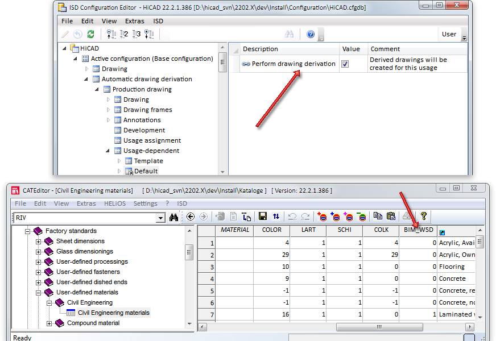Screen dimensions: 496x341
Task: Expand the Sheet dimensions tree node
Action: click(x=38, y=242)
